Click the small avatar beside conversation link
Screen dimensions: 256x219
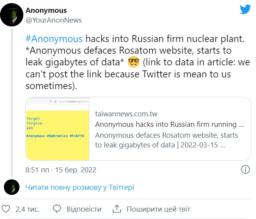[11, 187]
